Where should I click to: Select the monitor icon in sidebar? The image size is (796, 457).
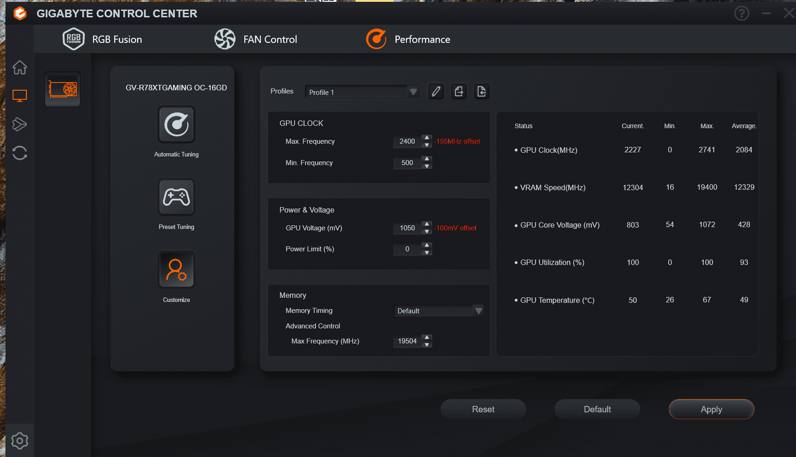tap(20, 96)
